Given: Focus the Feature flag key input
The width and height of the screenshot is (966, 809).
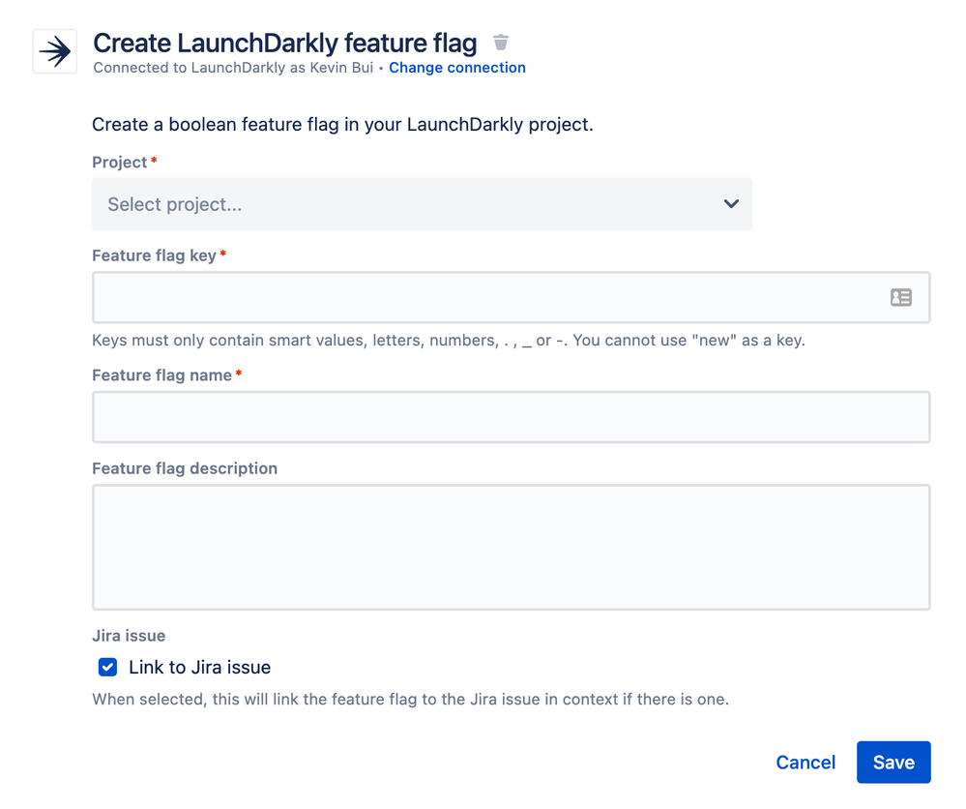Looking at the screenshot, I should (x=512, y=297).
